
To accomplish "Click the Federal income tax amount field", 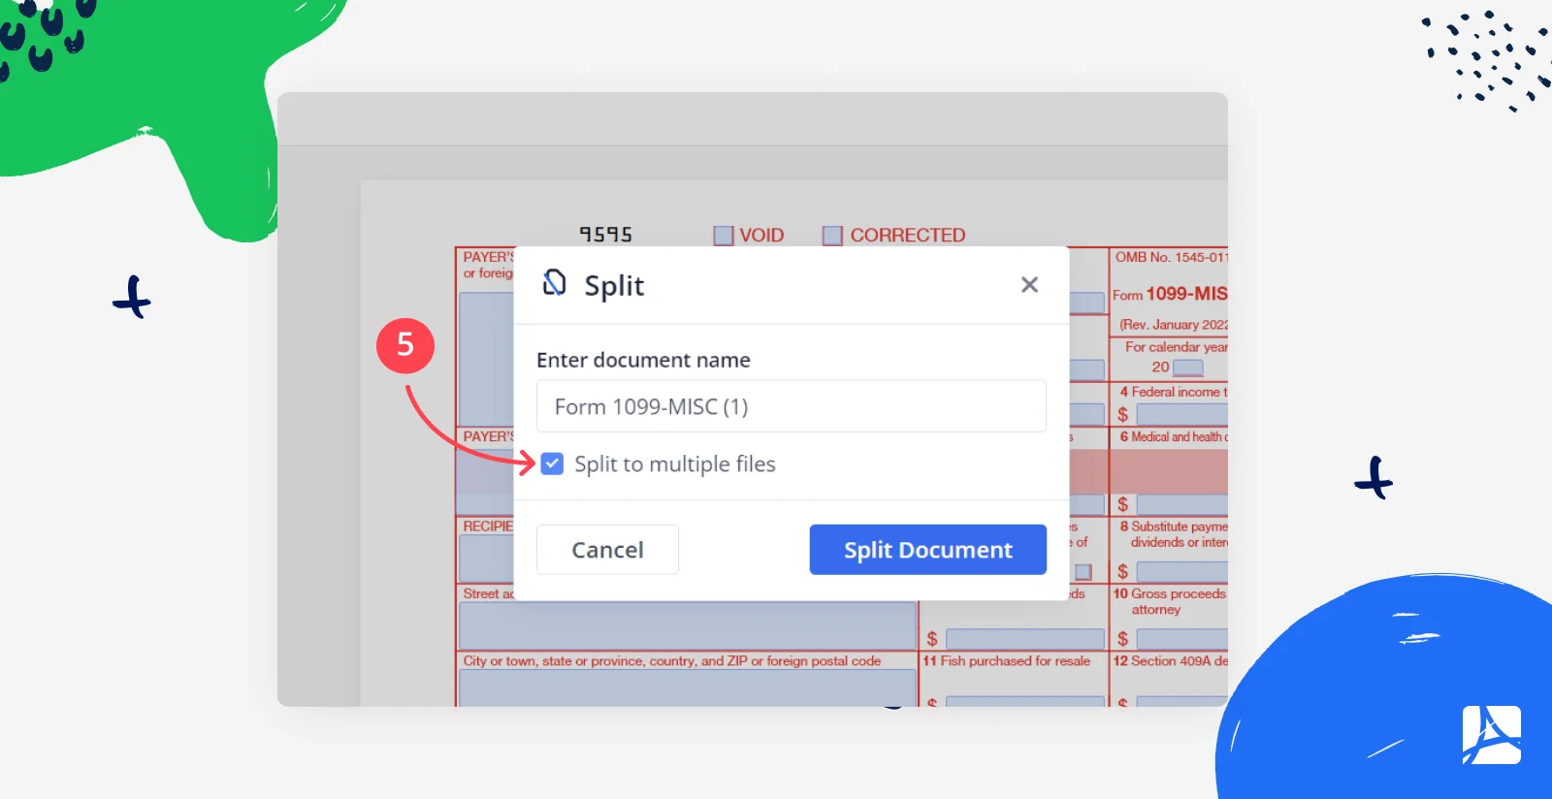I will (1182, 415).
